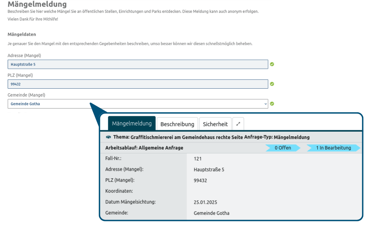Click the green validation checkmark beside PLZ field
The height and width of the screenshot is (226, 368).
point(273,84)
